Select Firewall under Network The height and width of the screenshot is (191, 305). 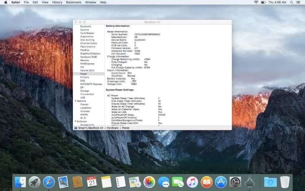(84, 104)
